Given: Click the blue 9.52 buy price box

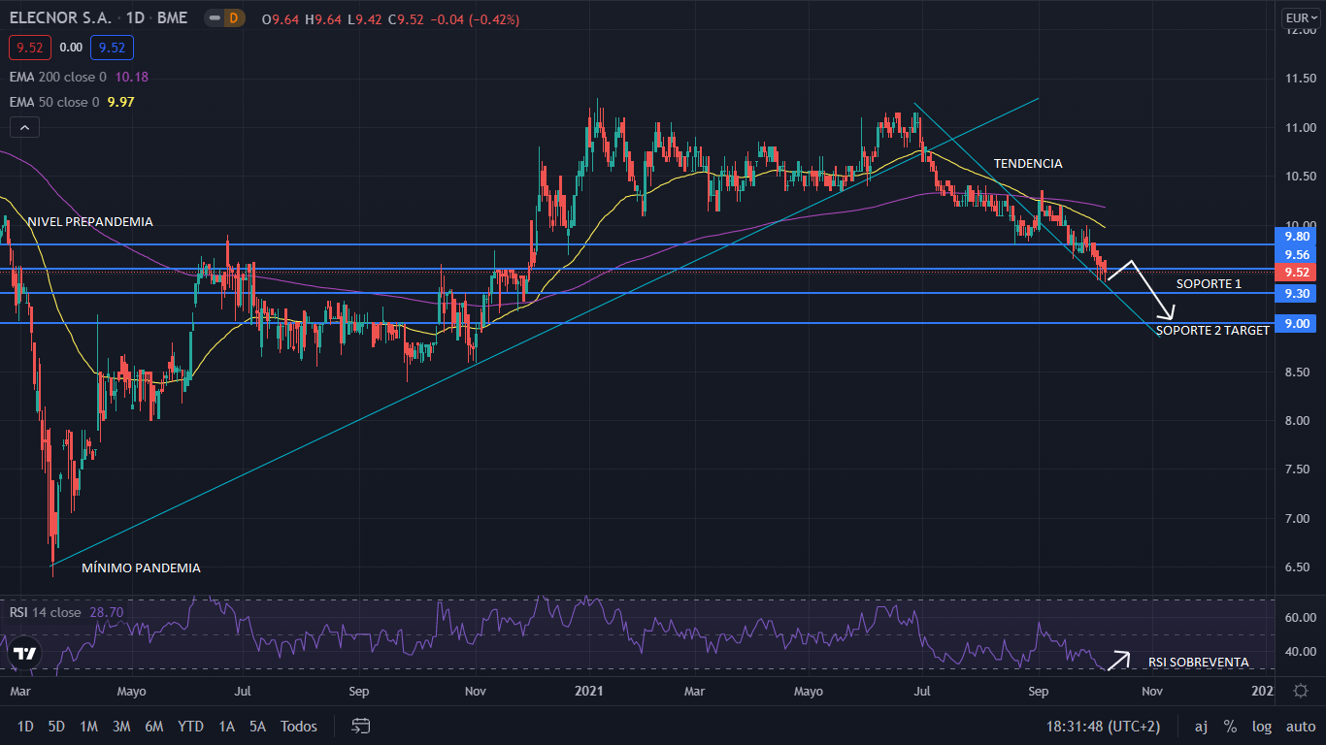Looking at the screenshot, I should [x=113, y=48].
